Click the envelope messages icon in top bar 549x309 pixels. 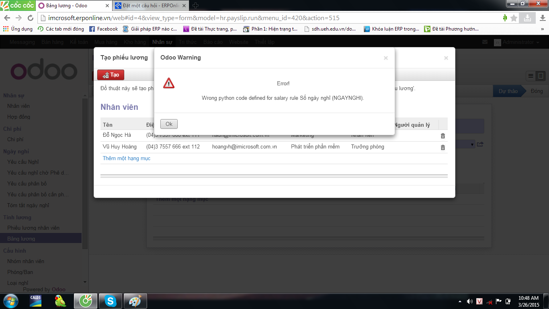(x=485, y=42)
